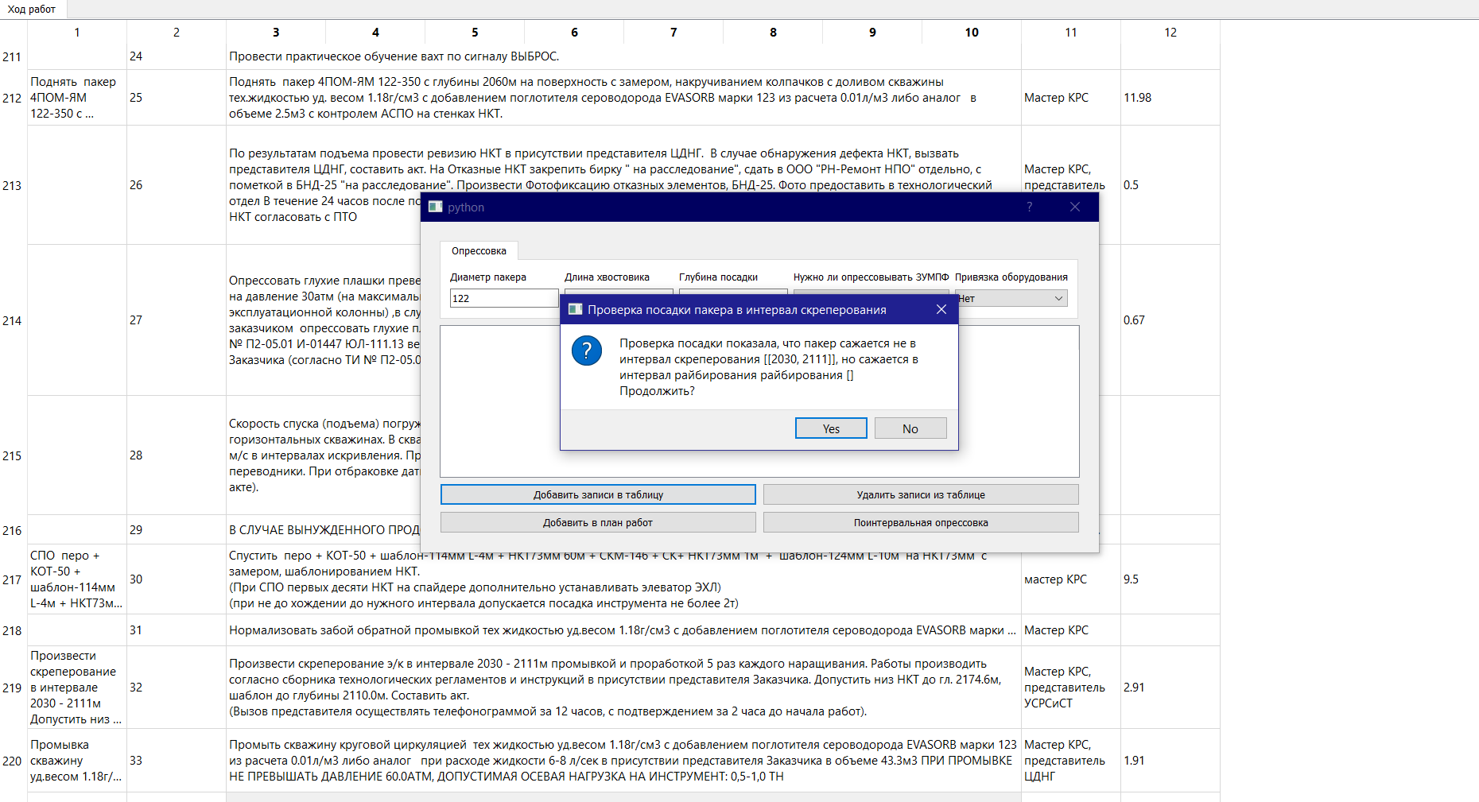The image size is (1479, 802).
Task: Select column header 2
Action: point(177,32)
